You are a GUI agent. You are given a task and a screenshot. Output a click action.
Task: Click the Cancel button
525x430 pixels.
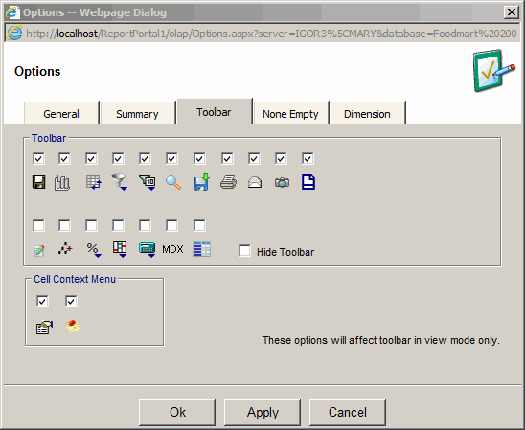pyautogui.click(x=348, y=412)
